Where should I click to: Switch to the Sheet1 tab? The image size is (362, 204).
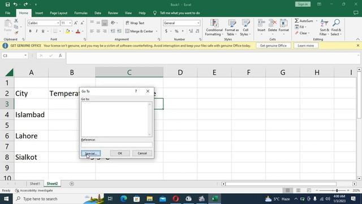[35, 184]
